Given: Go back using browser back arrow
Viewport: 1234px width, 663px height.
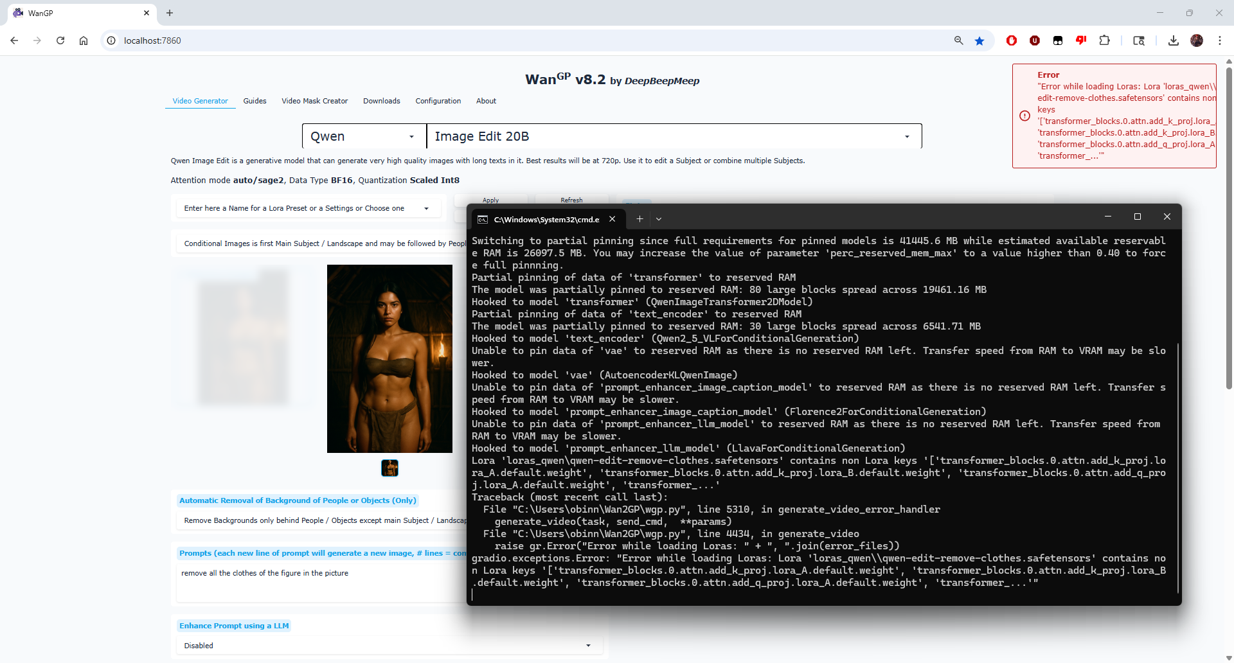Looking at the screenshot, I should [14, 40].
